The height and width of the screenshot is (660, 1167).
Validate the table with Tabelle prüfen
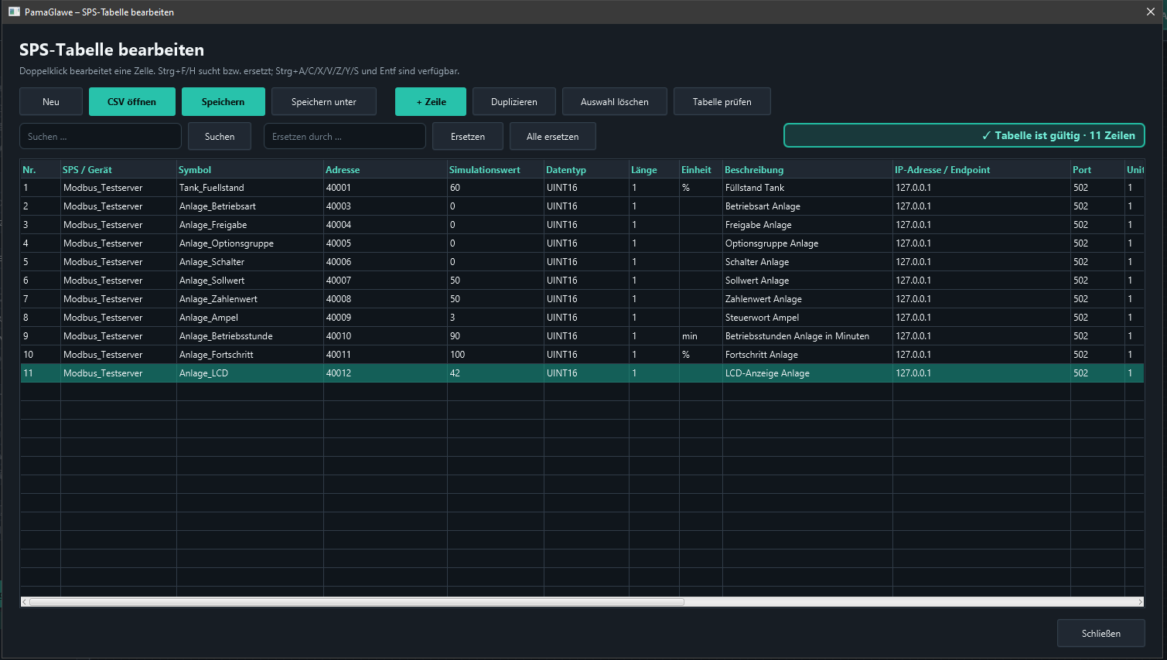click(x=722, y=101)
